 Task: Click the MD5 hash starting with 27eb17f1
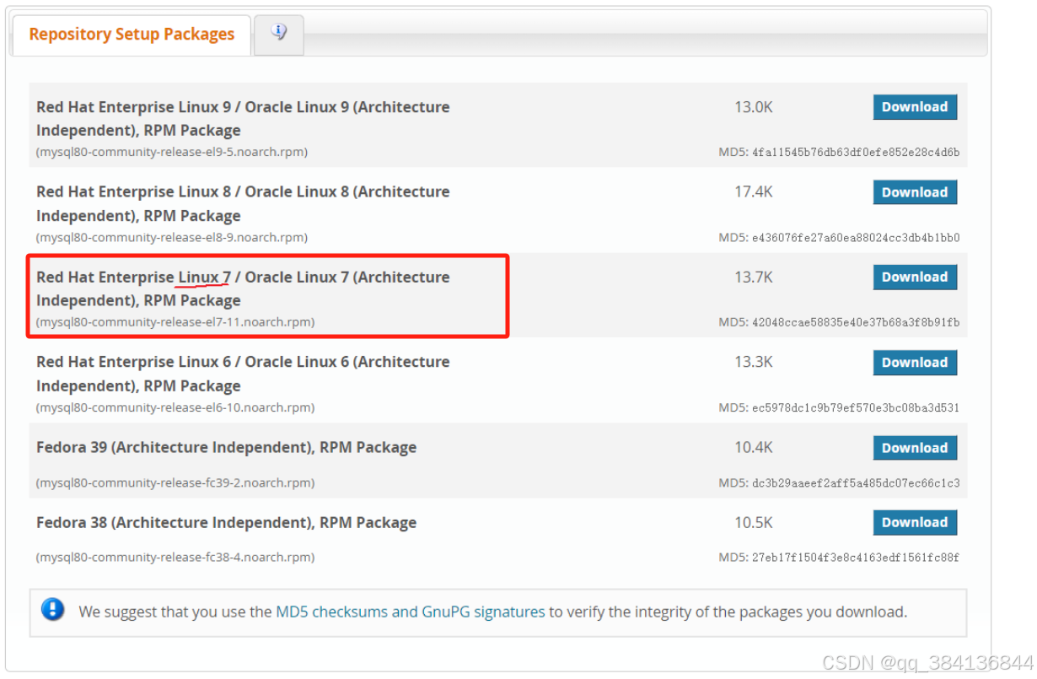click(x=856, y=558)
